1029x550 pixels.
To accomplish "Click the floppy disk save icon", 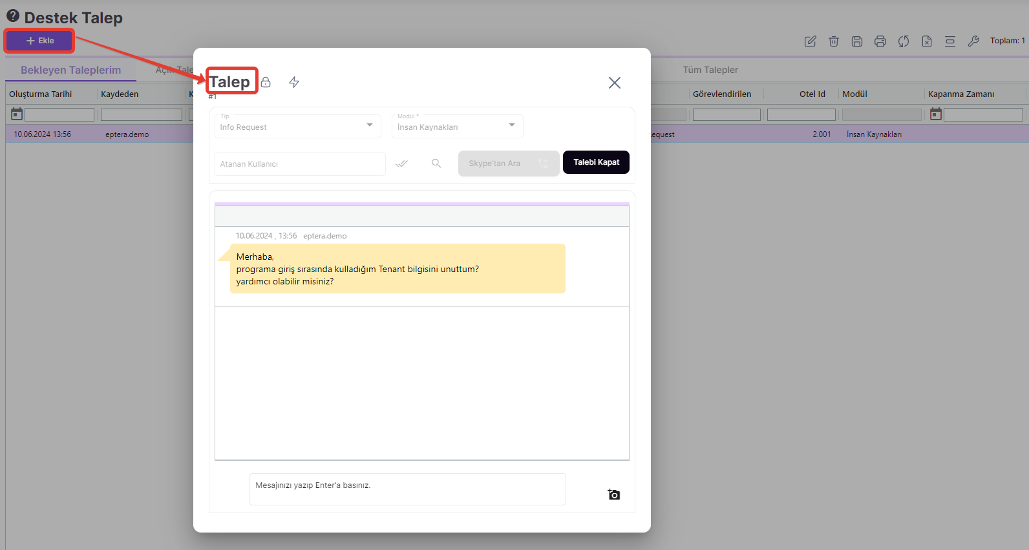I will (856, 41).
